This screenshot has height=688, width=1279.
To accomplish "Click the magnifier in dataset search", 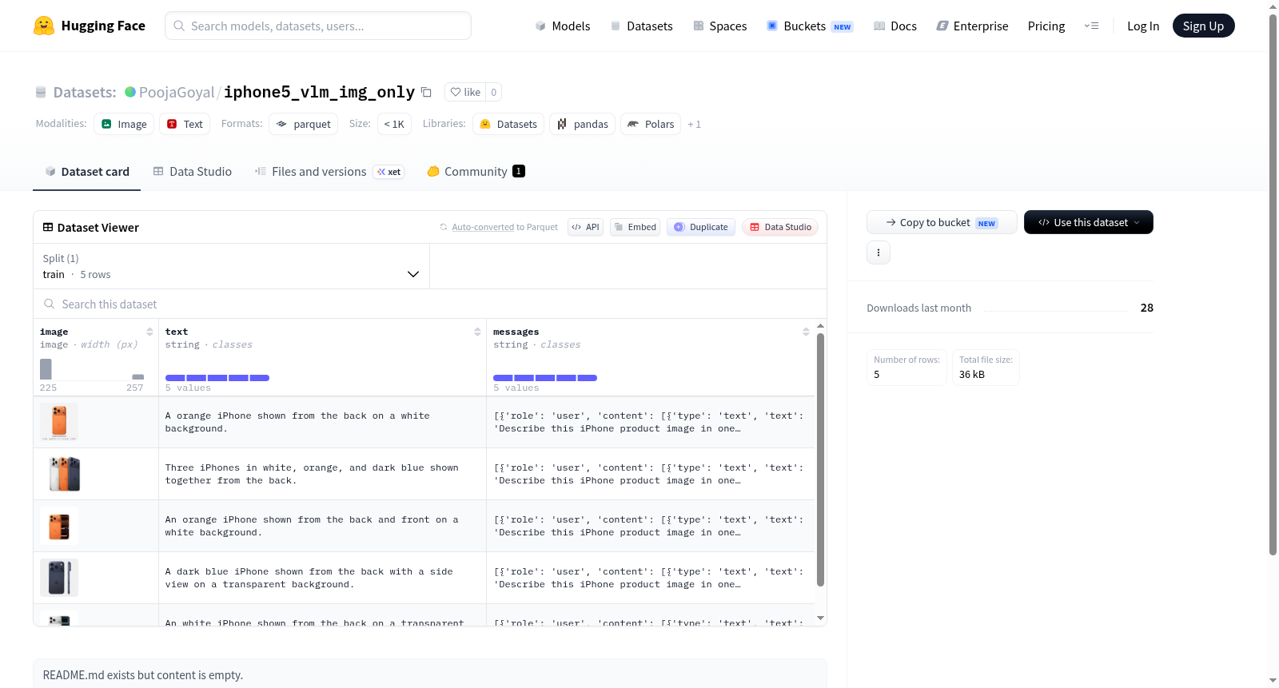I will 50,304.
